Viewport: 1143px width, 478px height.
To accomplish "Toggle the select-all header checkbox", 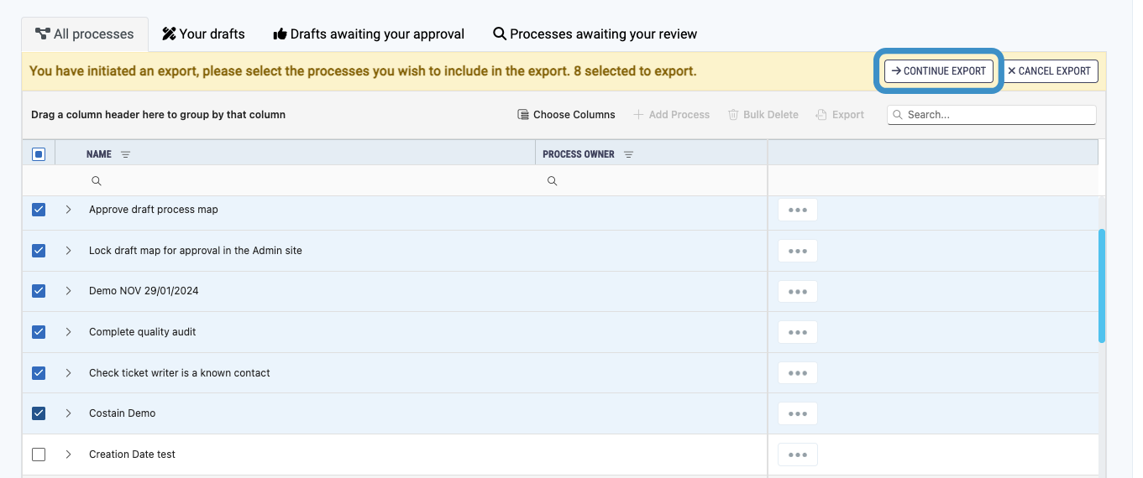I will click(x=39, y=154).
